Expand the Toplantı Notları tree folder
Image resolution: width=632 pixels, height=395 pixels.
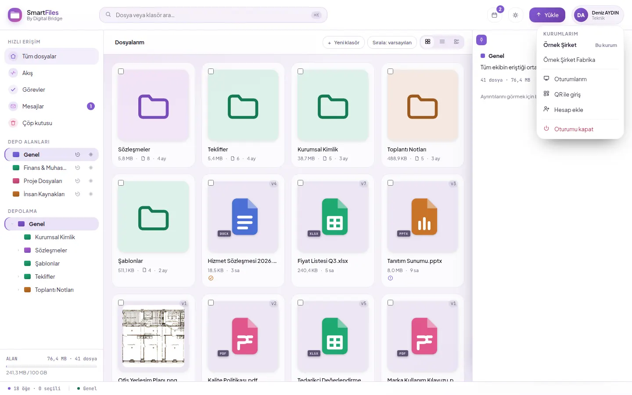[x=18, y=290]
